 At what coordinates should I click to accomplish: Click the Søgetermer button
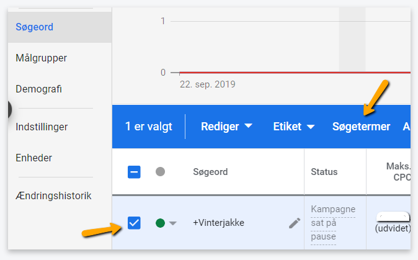361,127
